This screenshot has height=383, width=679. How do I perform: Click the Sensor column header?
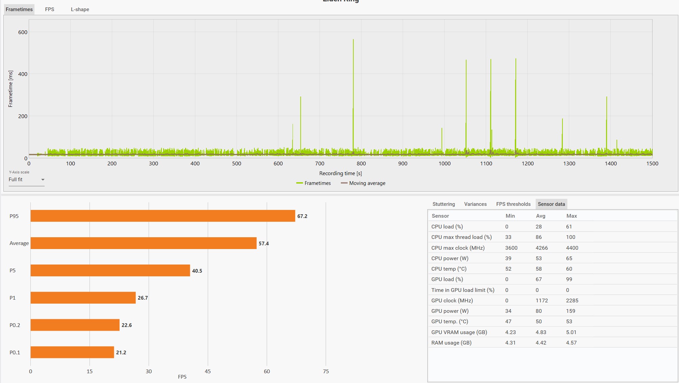440,216
